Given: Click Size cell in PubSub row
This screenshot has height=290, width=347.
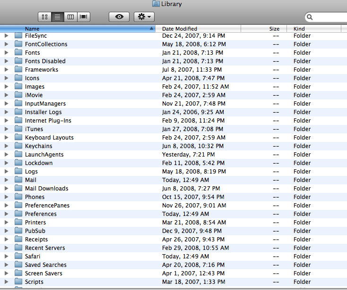Looking at the screenshot, I should coord(276,231).
